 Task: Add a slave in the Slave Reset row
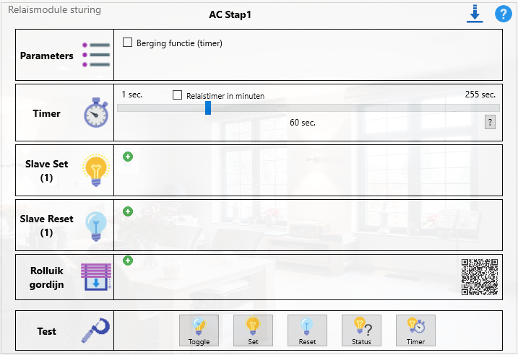pyautogui.click(x=128, y=211)
